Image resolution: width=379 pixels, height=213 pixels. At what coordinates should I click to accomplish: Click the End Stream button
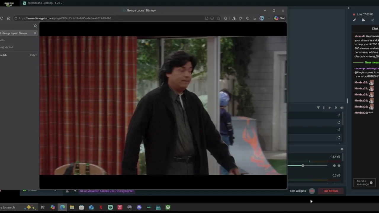point(330,191)
